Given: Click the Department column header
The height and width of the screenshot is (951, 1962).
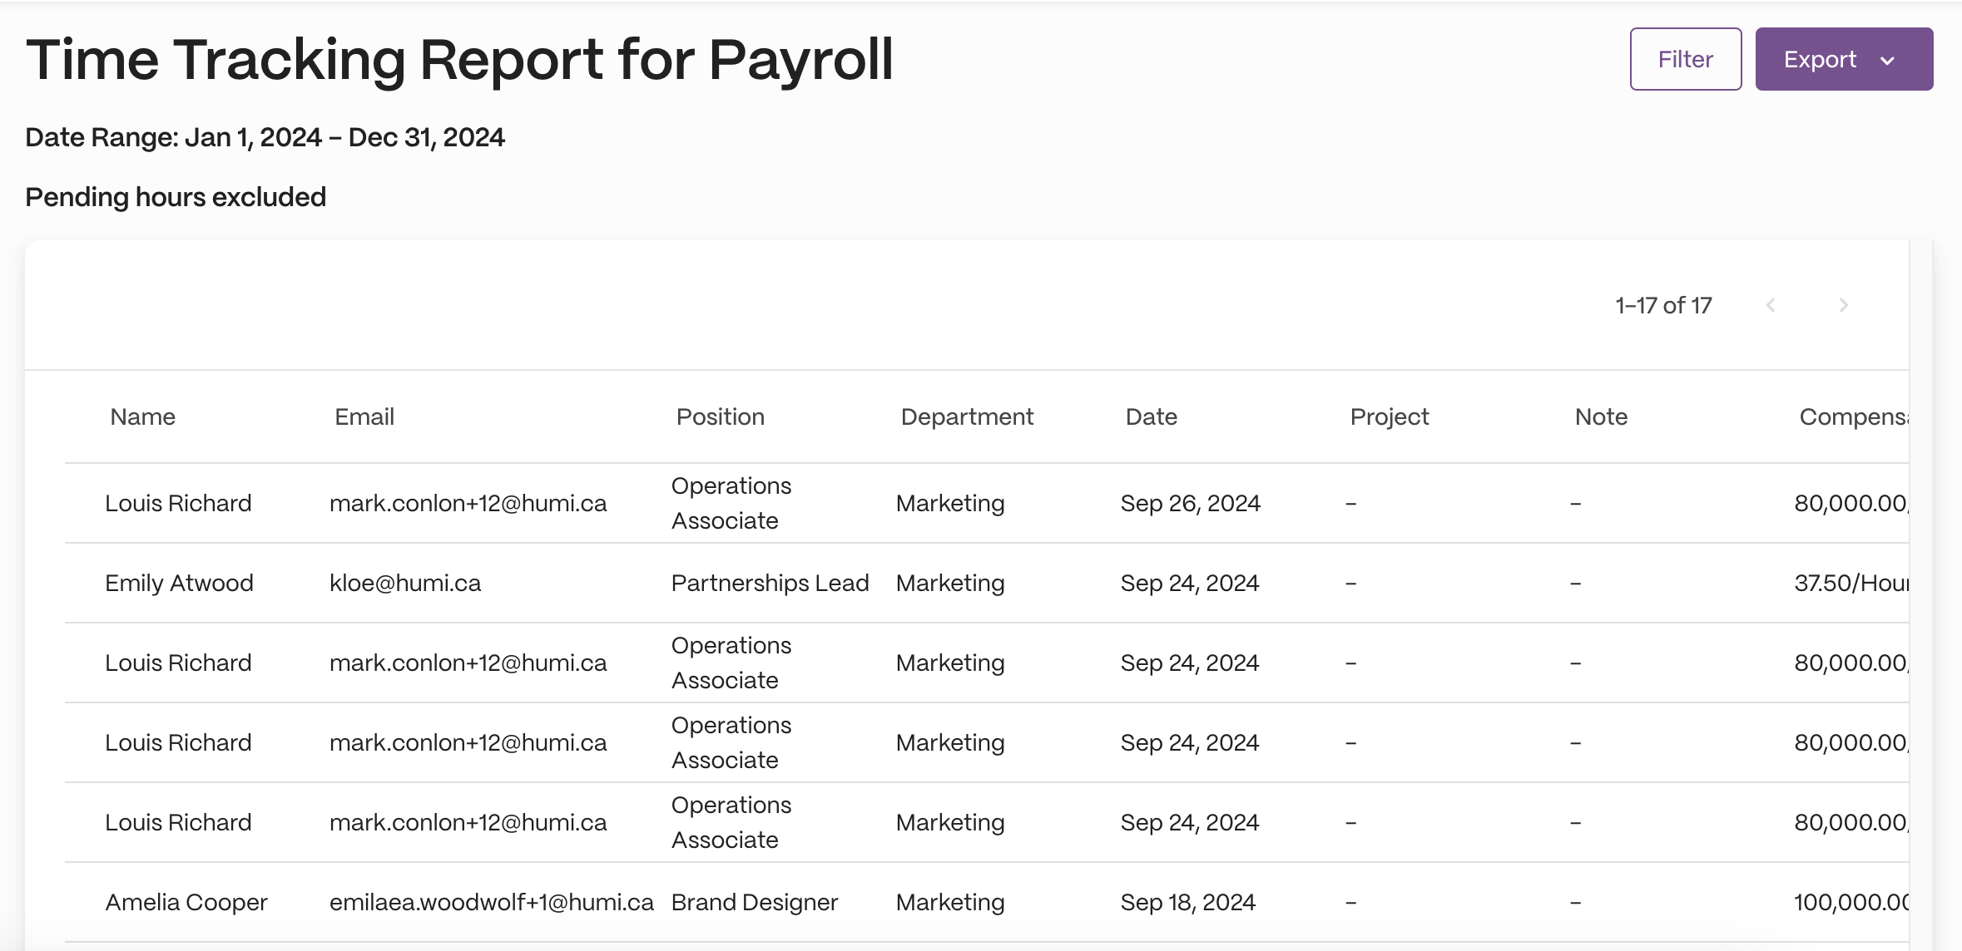Looking at the screenshot, I should point(967,416).
